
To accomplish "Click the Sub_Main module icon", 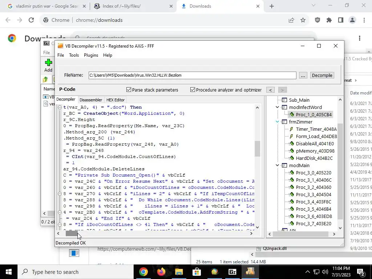I will coord(284,100).
